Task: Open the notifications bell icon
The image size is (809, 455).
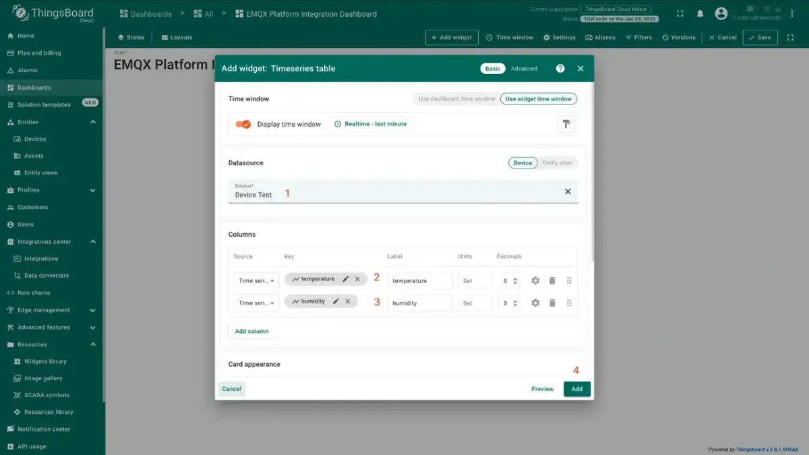Action: tap(699, 13)
